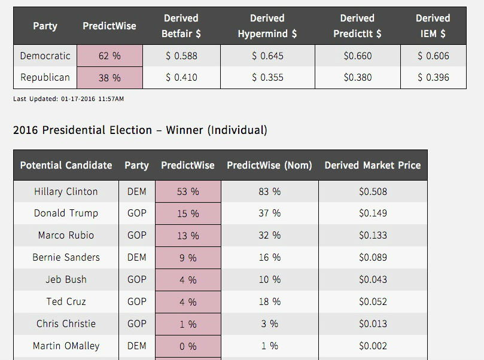Click the 2016 Presidential Election Winner heading
The height and width of the screenshot is (360, 484).
pos(140,130)
